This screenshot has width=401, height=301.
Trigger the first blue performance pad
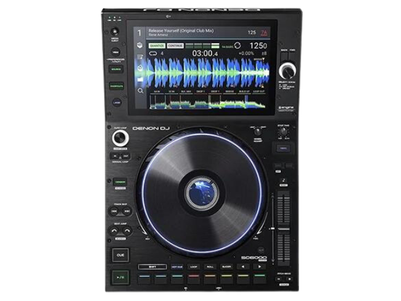pyautogui.click(x=144, y=279)
